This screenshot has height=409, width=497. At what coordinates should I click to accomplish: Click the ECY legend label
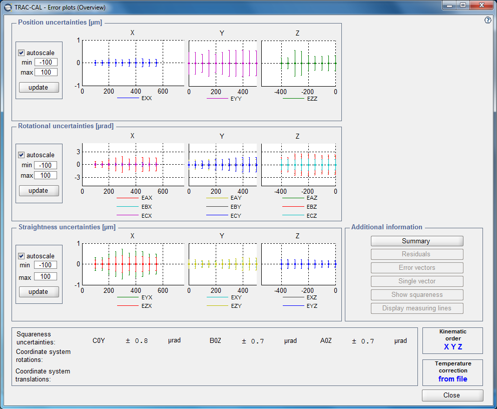click(x=236, y=216)
